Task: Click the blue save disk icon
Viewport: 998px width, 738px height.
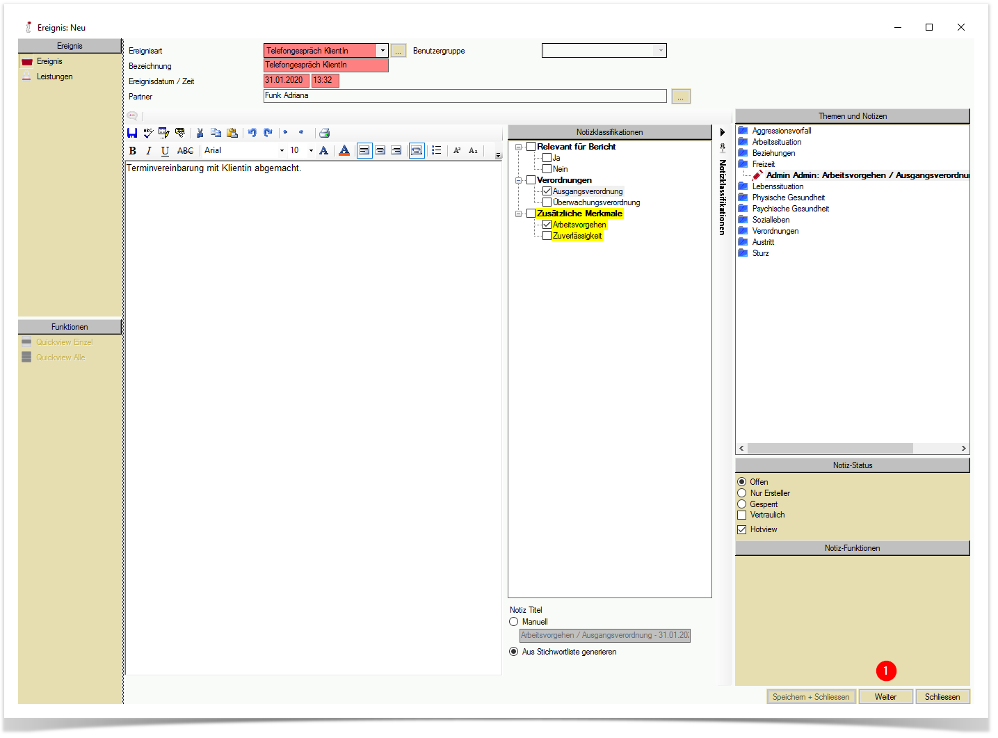Action: (132, 133)
